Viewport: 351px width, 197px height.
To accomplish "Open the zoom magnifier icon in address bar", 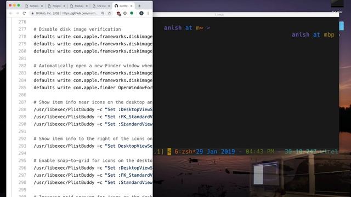I will coord(103,13).
